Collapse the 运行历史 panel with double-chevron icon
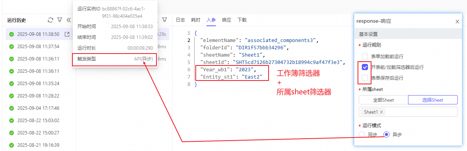The image size is (467, 151). [69, 20]
